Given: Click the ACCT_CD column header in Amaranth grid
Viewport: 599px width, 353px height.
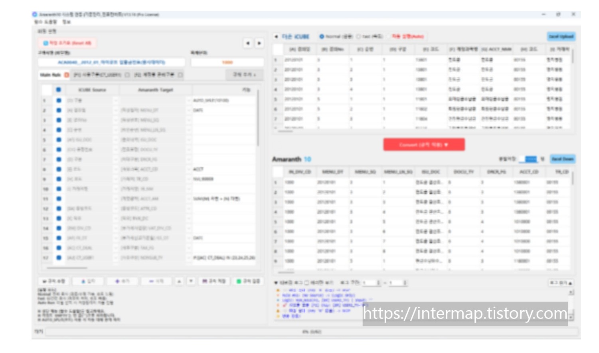Looking at the screenshot, I should pyautogui.click(x=529, y=172).
